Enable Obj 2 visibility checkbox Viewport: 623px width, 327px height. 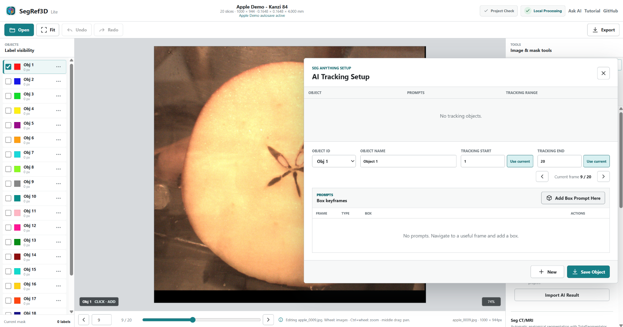[x=8, y=81]
